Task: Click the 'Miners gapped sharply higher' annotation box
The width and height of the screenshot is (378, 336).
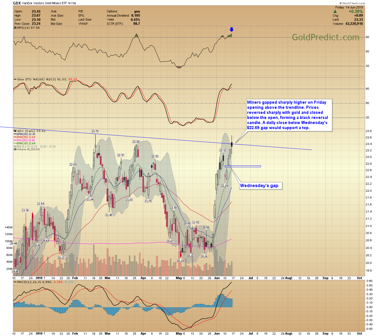Action: [x=289, y=115]
